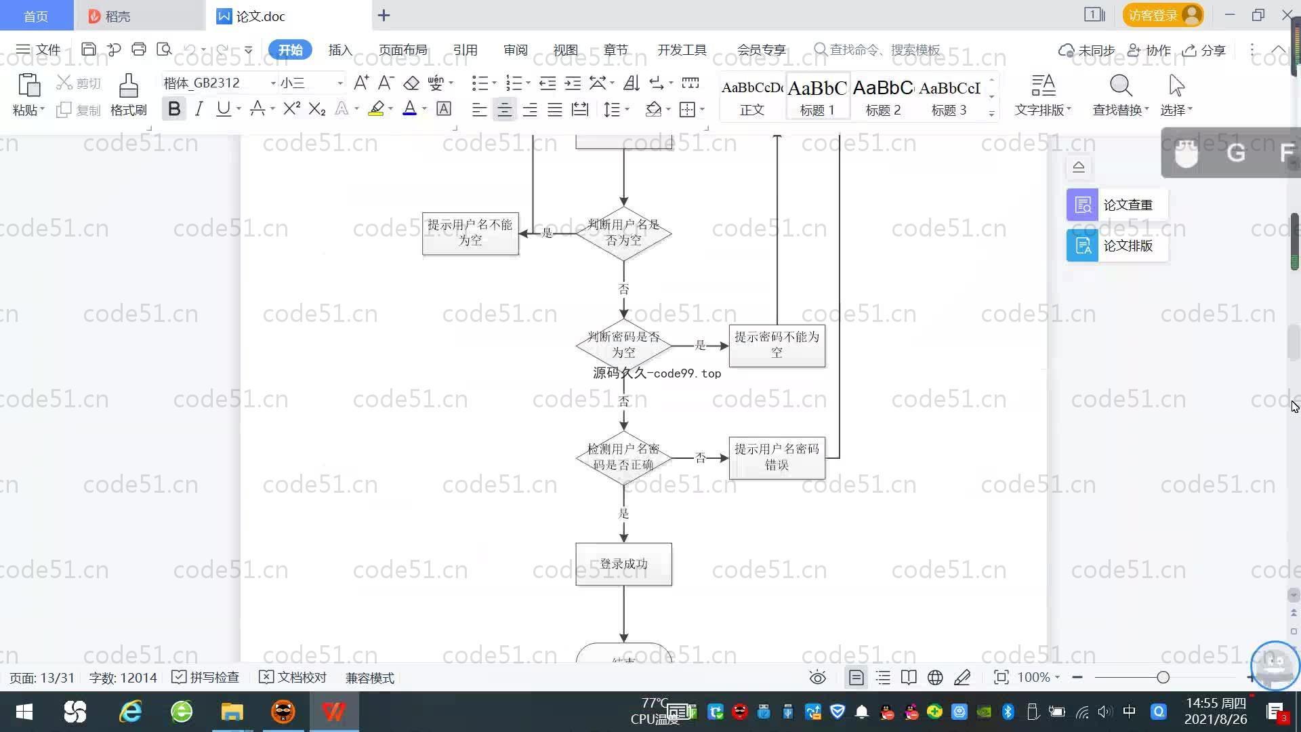
Task: Click the superscript icon
Action: [291, 108]
